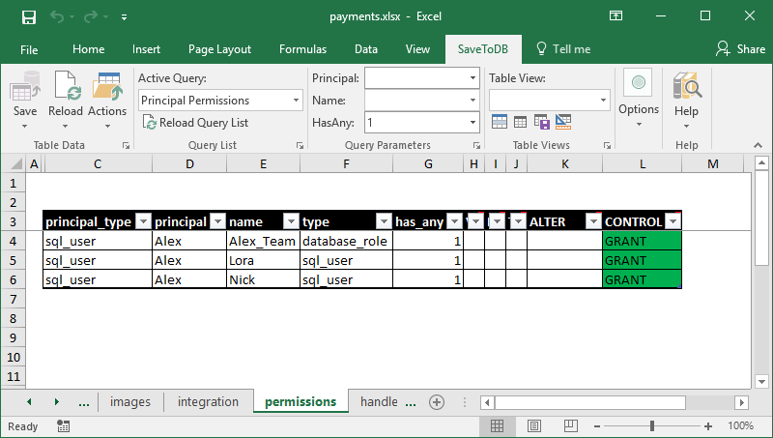Switch to the Data ribbon tab
Screen dimensions: 773x438
click(x=366, y=49)
